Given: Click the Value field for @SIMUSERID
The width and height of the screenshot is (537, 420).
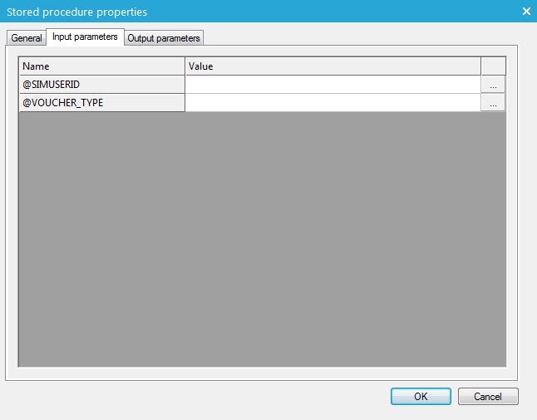Looking at the screenshot, I should 333,85.
